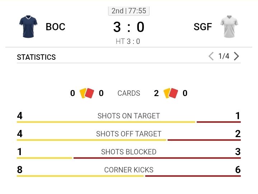Screen dimensions: 258x194
Task: Select the STATISTICS tab heading
Action: [x=36, y=57]
